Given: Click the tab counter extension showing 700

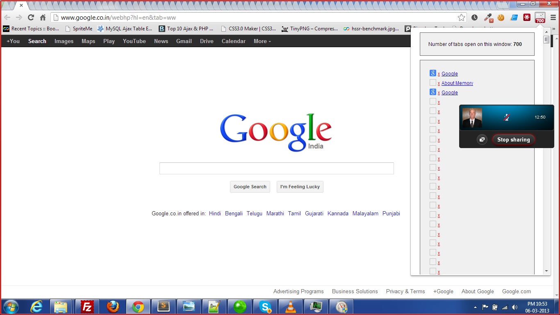Looking at the screenshot, I should [540, 18].
